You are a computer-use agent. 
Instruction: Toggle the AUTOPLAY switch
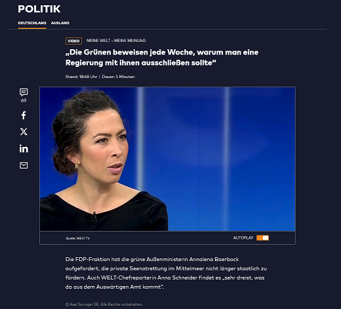pos(262,237)
